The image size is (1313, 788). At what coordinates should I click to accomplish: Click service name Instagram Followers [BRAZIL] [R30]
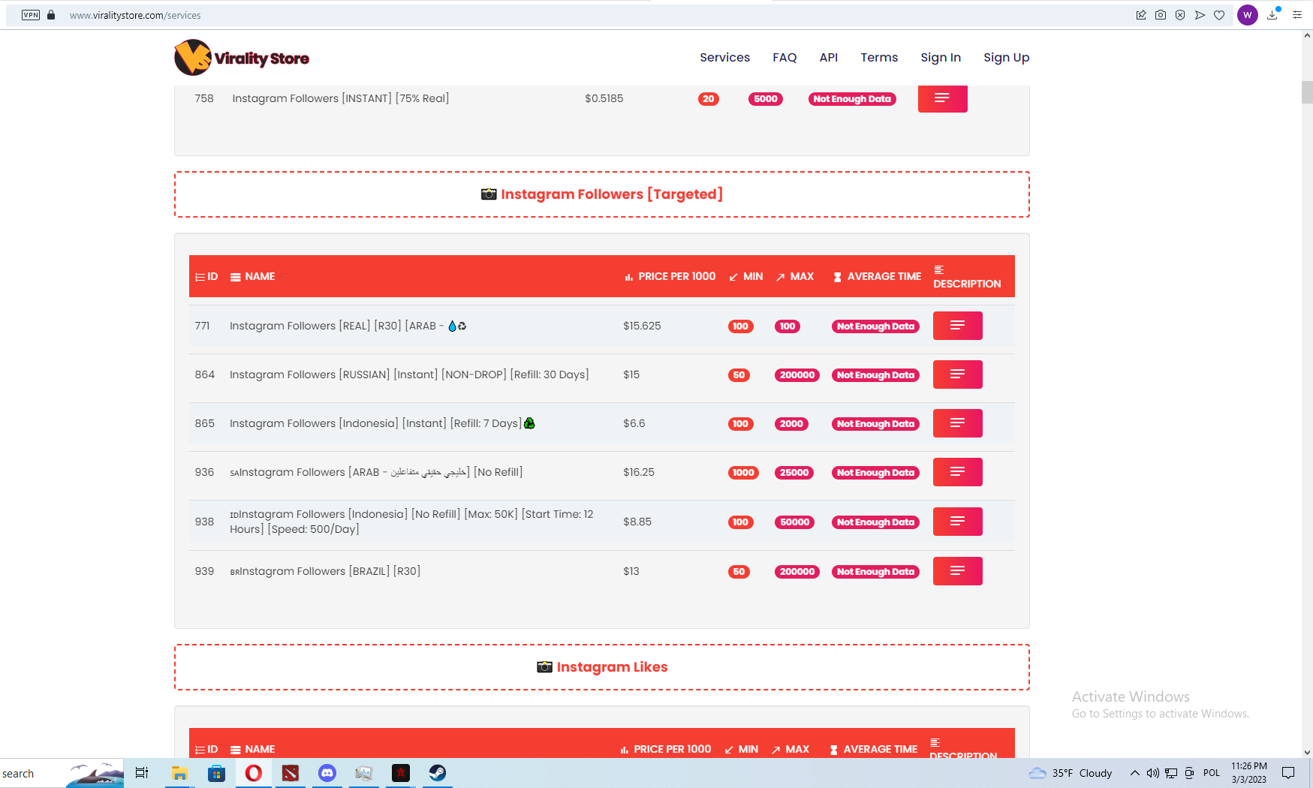(x=325, y=571)
